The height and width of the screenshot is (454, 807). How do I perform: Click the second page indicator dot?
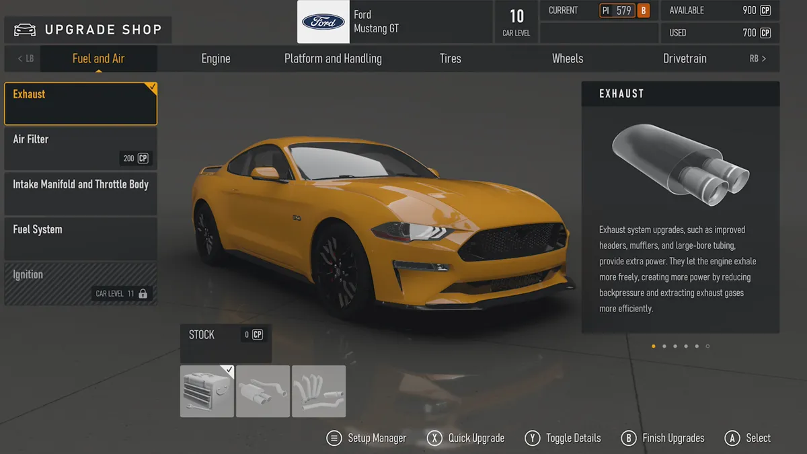point(664,346)
